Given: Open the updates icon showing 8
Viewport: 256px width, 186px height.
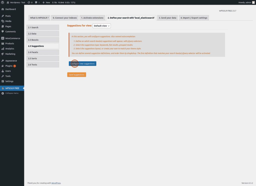Looking at the screenshot, I should point(29,3).
